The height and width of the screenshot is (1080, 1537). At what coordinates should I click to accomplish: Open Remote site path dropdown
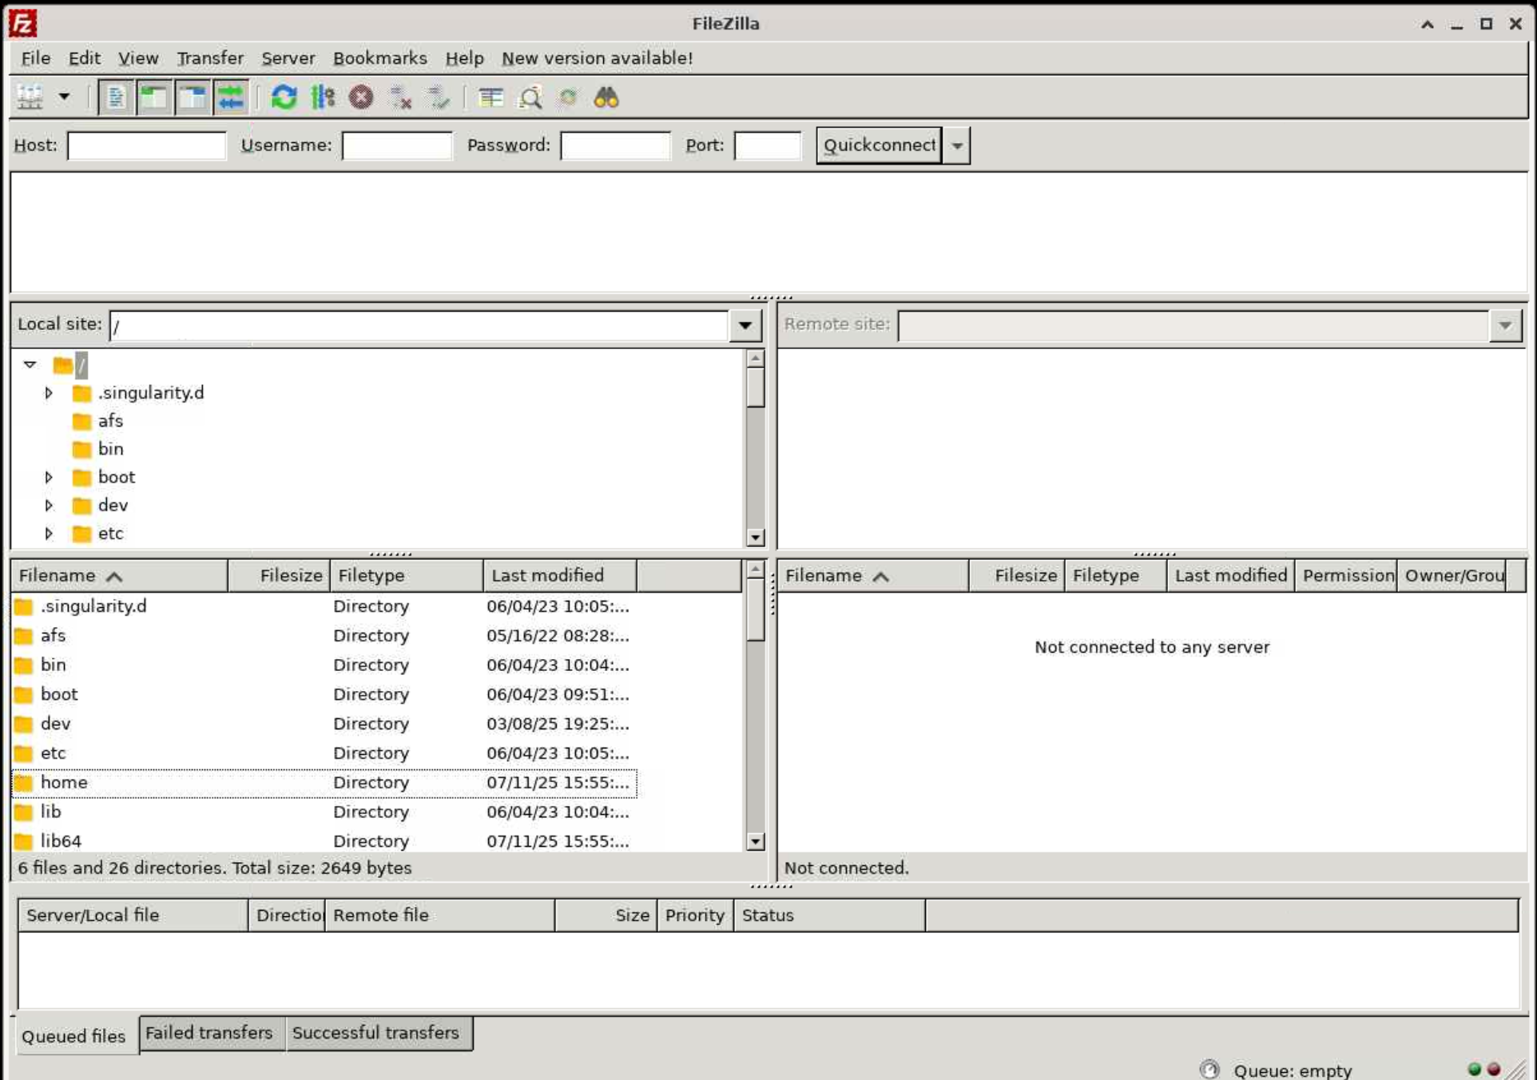(x=1505, y=325)
